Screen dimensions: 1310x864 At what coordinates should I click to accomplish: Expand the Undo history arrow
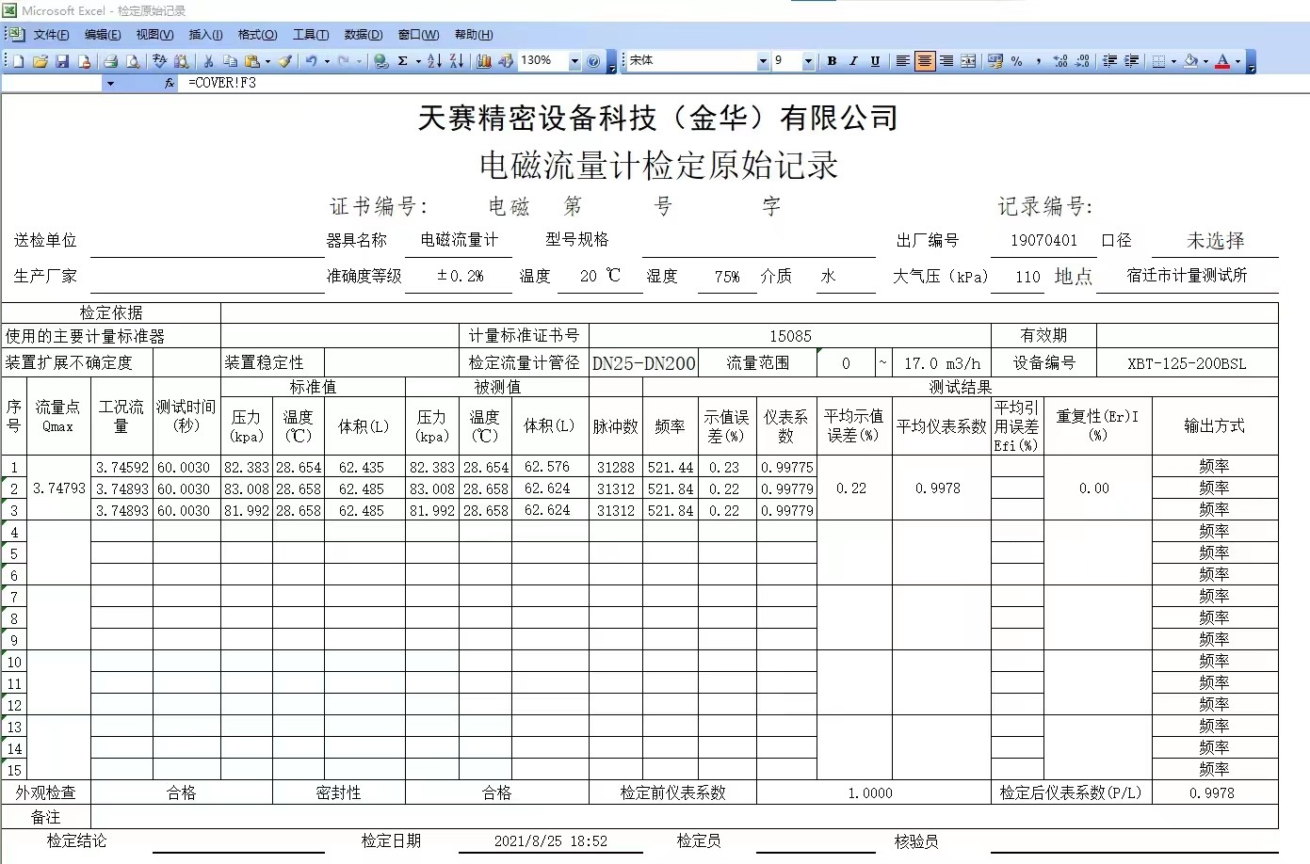(327, 61)
